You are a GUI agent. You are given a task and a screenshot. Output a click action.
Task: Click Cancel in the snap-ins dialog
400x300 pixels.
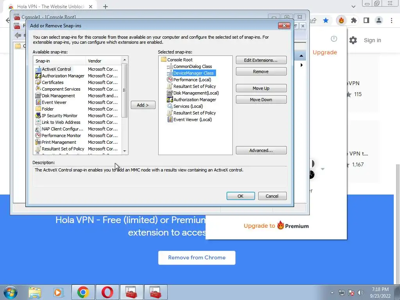coord(272,196)
